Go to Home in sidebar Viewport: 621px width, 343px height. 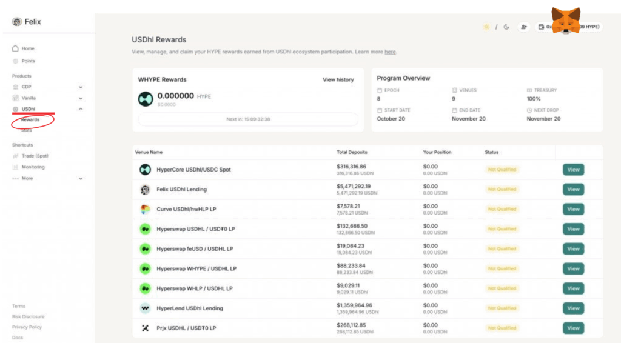click(x=28, y=48)
